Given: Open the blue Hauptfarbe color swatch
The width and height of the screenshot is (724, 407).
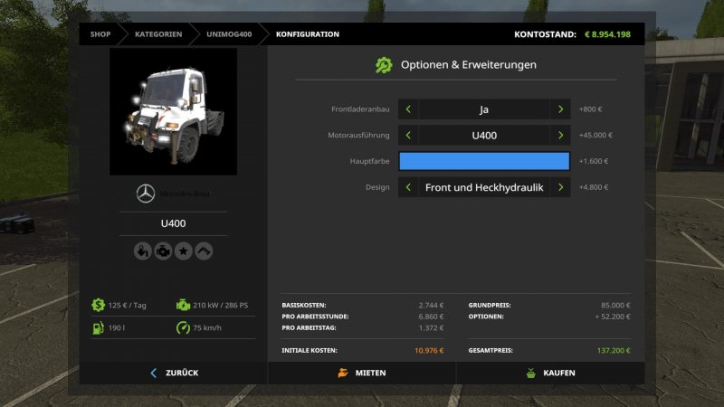Looking at the screenshot, I should pyautogui.click(x=484, y=162).
